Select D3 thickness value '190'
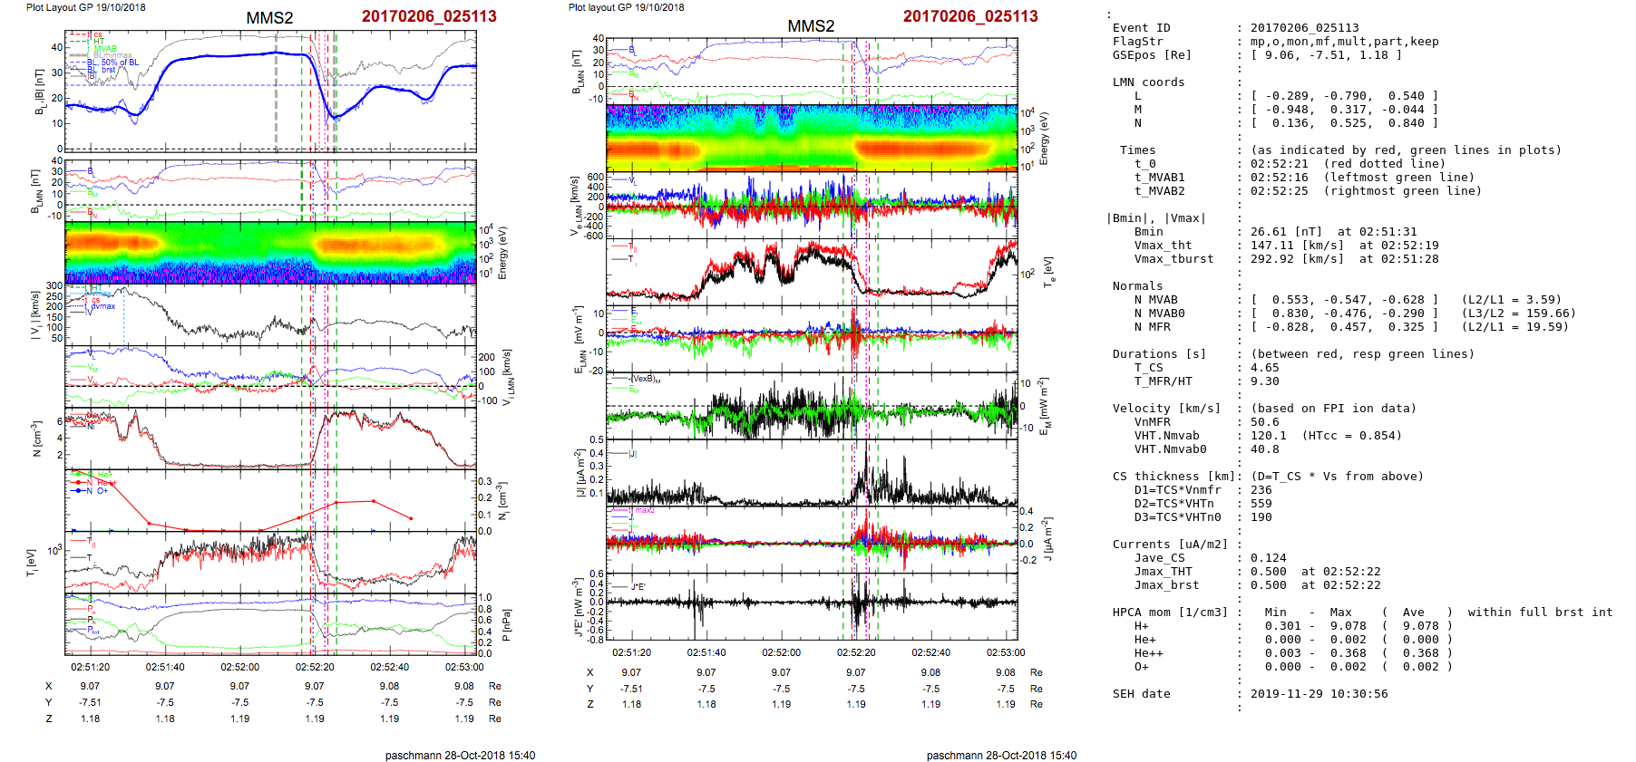 1261,517
